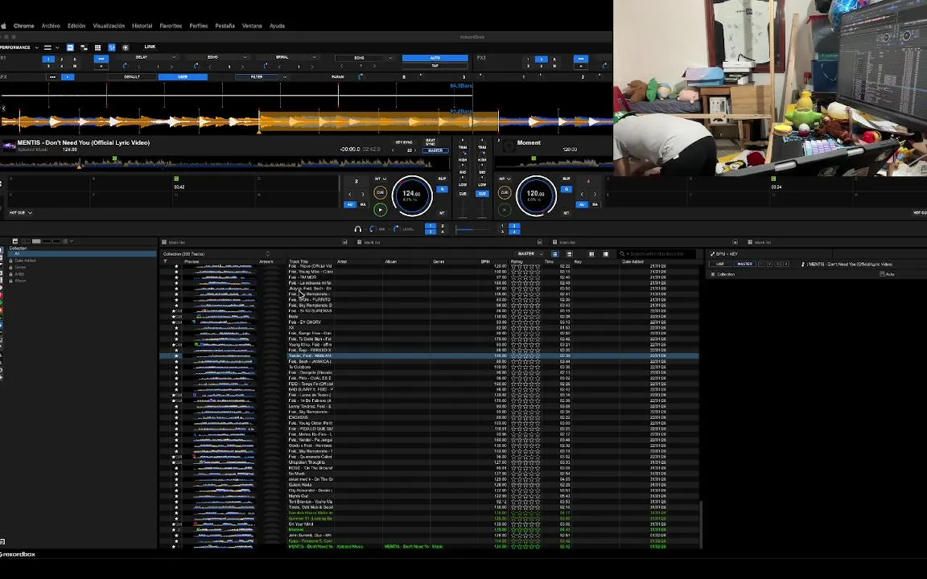The height and width of the screenshot is (579, 927).
Task: Select the DEFAULT FX bank
Action: pos(132,77)
